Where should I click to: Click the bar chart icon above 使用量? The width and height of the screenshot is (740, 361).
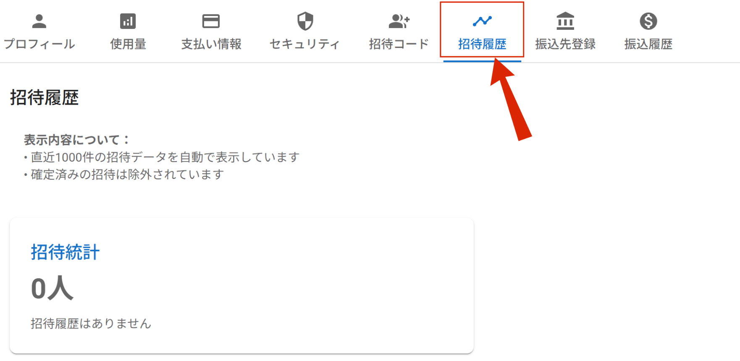point(128,21)
